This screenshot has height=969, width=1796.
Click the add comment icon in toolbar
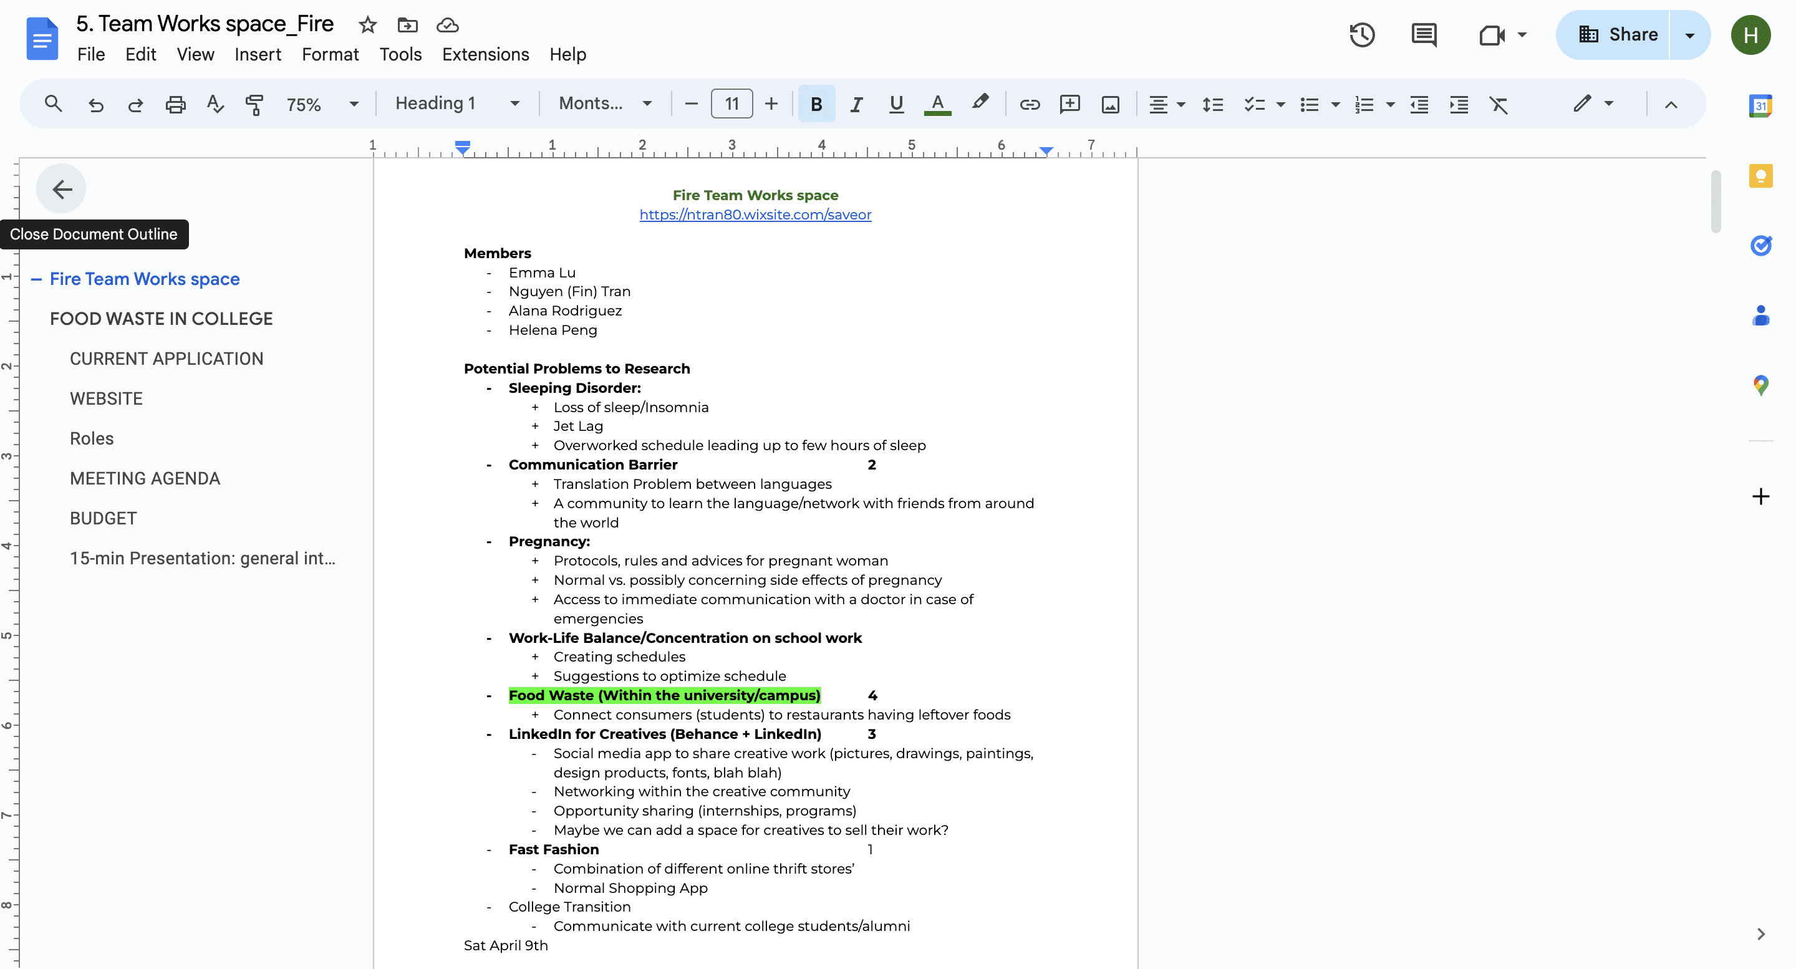click(x=1069, y=105)
